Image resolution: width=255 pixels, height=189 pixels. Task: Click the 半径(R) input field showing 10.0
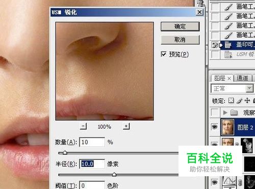[92, 164]
